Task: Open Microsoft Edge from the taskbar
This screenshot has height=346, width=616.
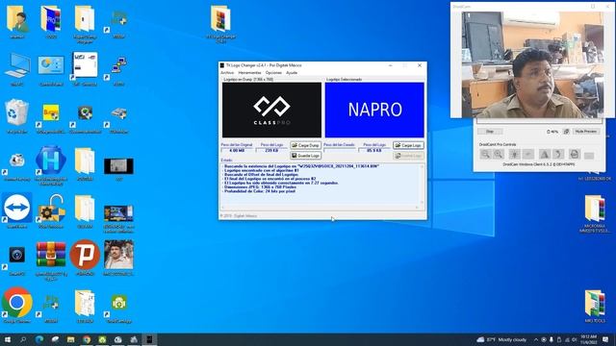Action: pyautogui.click(x=39, y=339)
